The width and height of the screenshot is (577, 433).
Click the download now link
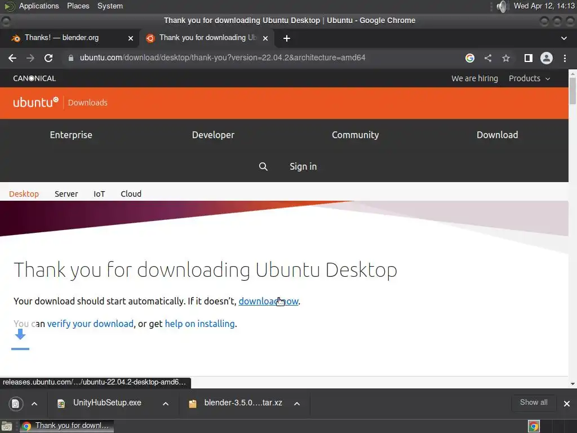268,302
